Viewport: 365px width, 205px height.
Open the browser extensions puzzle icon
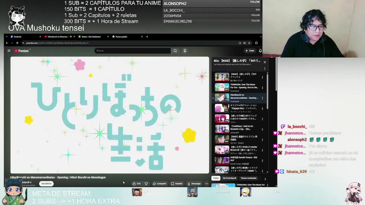[256, 43]
